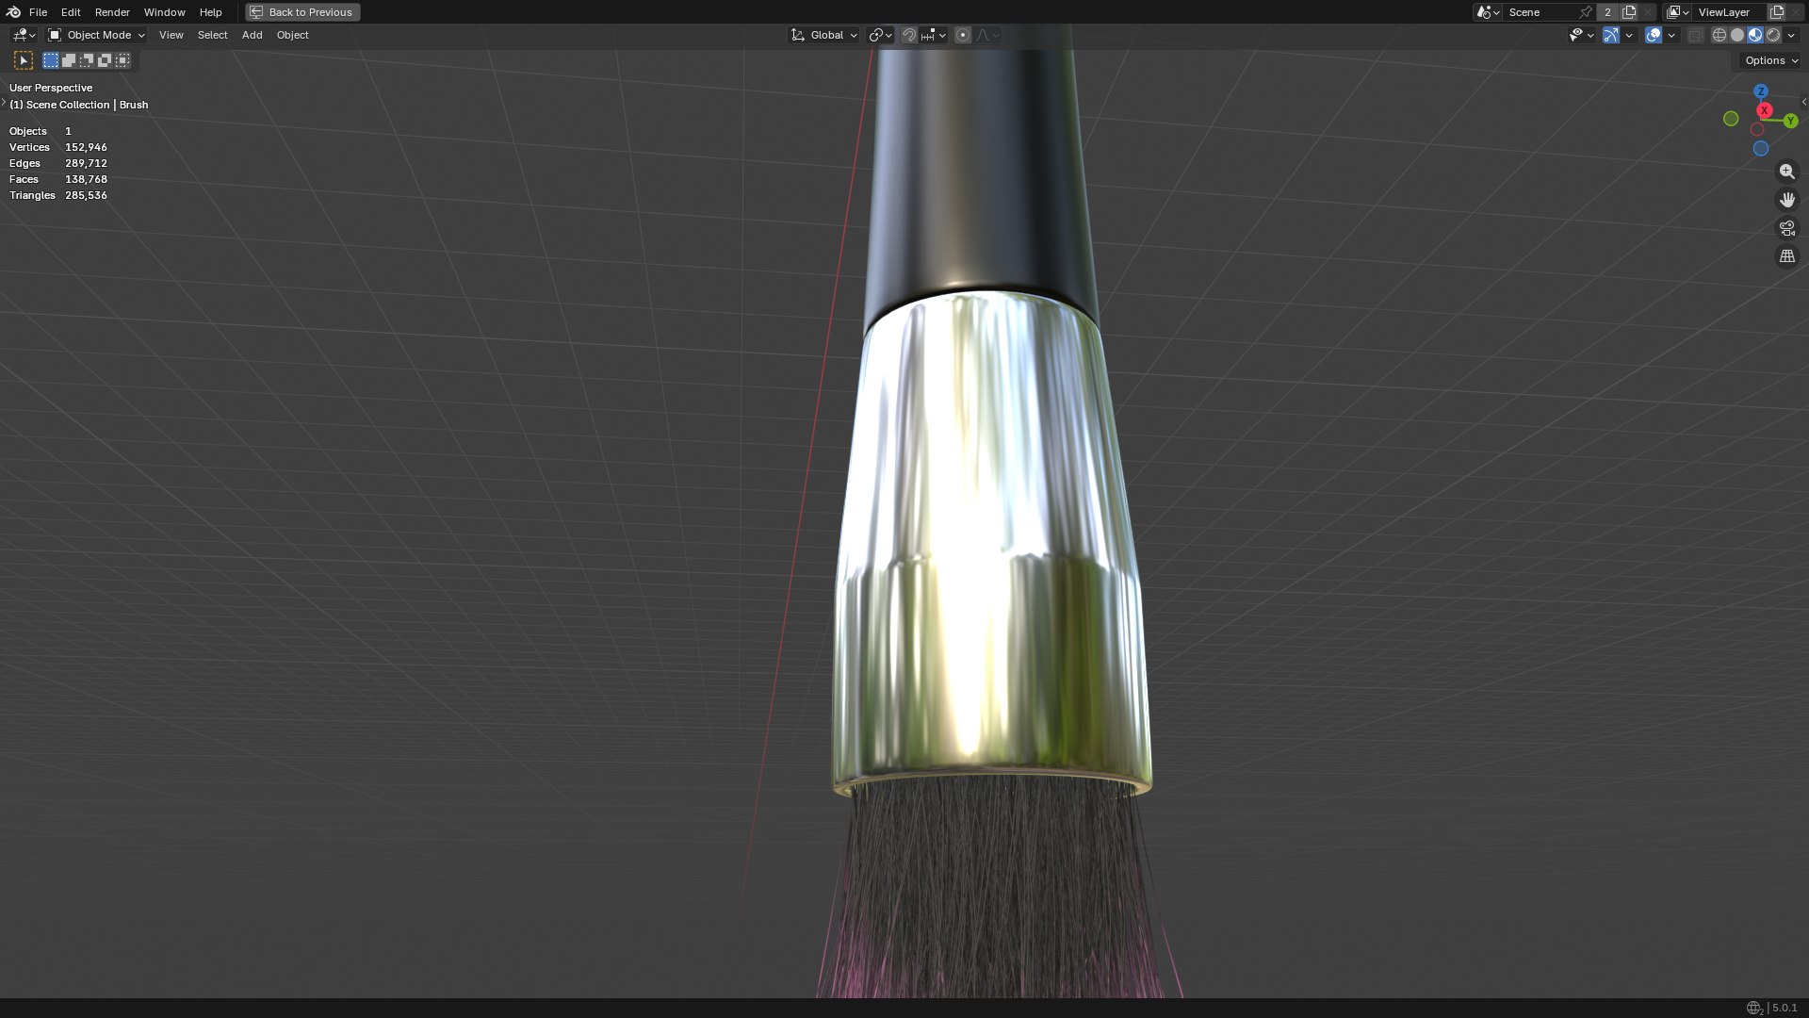Toggle camera view with camera icon
The height and width of the screenshot is (1018, 1809).
1786,228
